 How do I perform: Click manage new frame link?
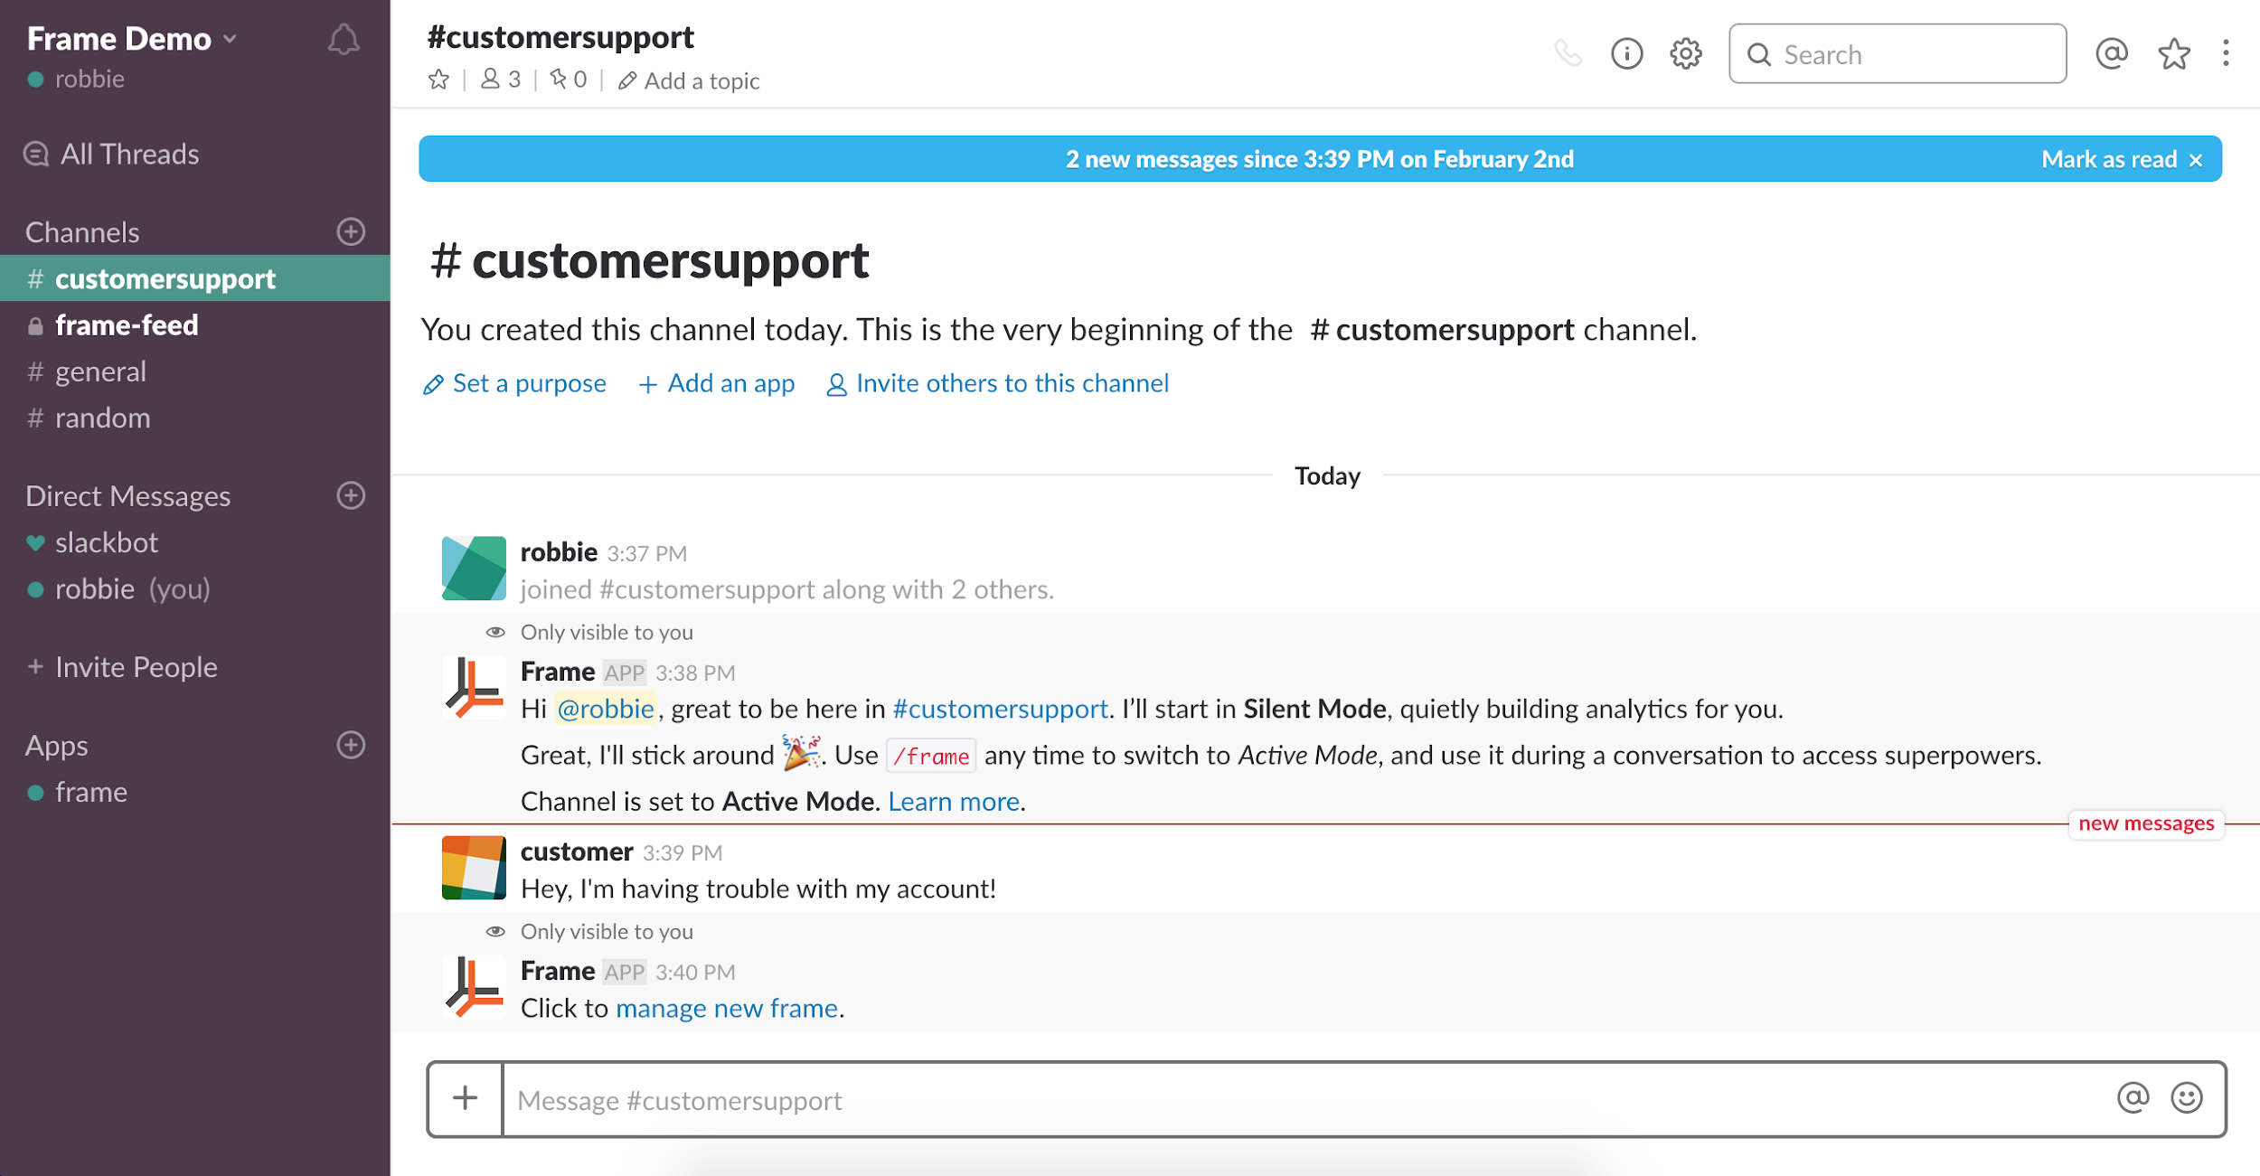727,1009
